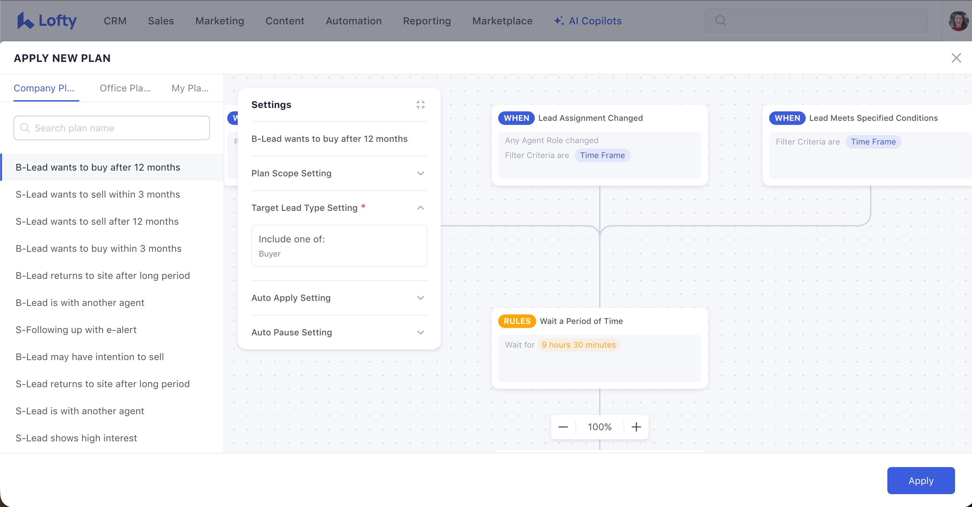Click the Apply button
This screenshot has width=972, height=507.
point(921,480)
